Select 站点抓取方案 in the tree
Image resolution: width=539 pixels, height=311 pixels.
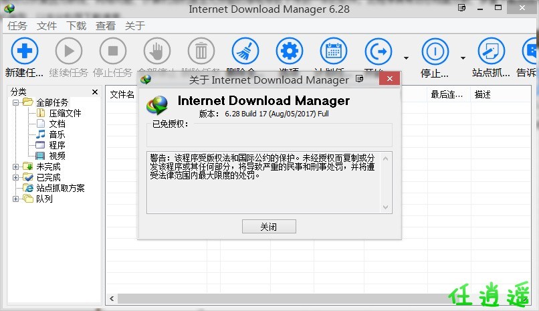tap(60, 188)
